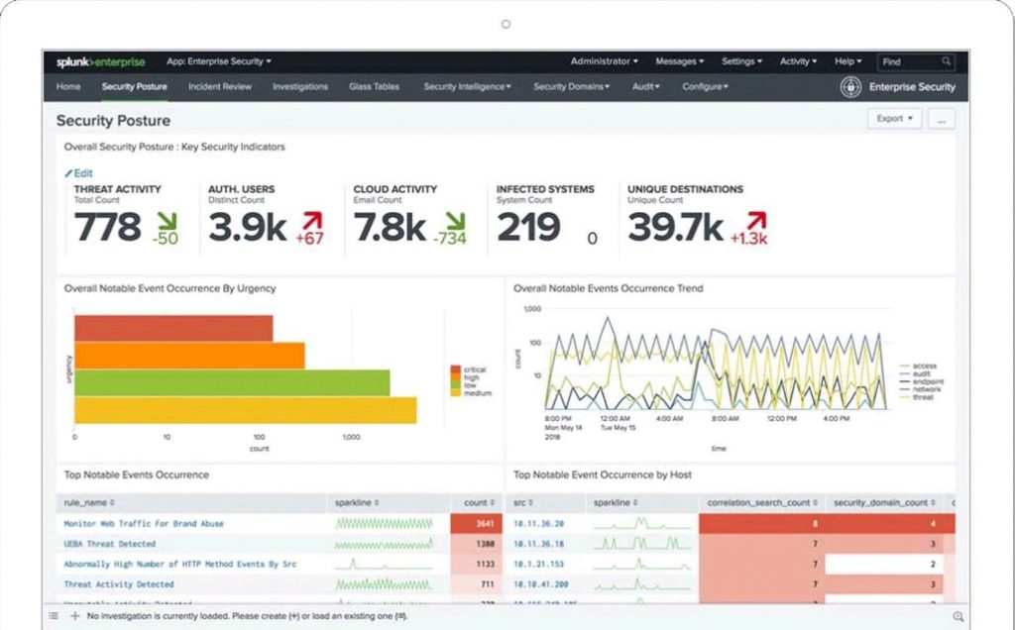Open the '...' more actions button
The image size is (1015, 630).
pos(940,118)
